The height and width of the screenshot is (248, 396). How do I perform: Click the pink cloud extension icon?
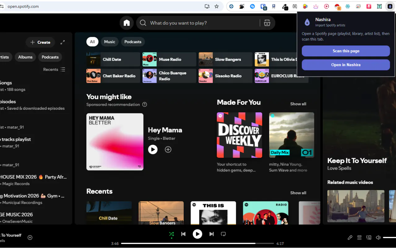click(x=316, y=6)
